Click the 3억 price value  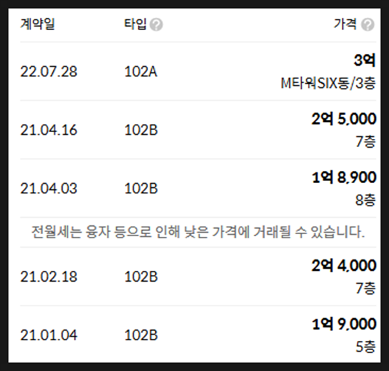365,60
